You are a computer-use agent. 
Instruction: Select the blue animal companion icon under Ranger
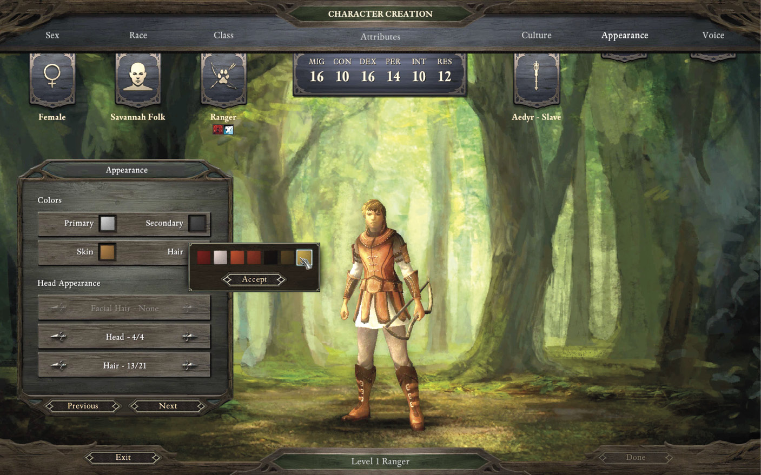tap(229, 130)
